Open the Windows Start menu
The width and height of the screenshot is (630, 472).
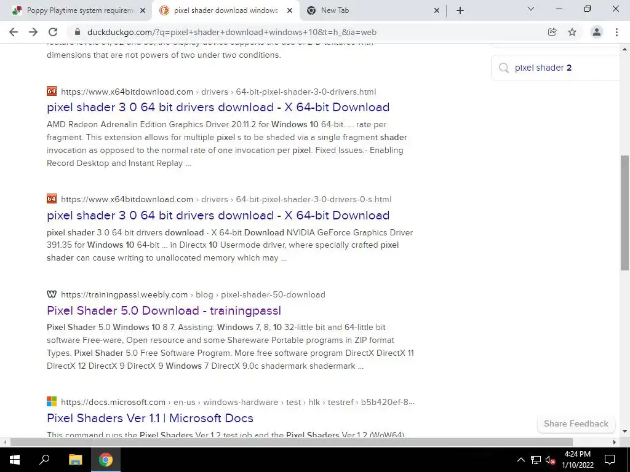[x=15, y=460]
